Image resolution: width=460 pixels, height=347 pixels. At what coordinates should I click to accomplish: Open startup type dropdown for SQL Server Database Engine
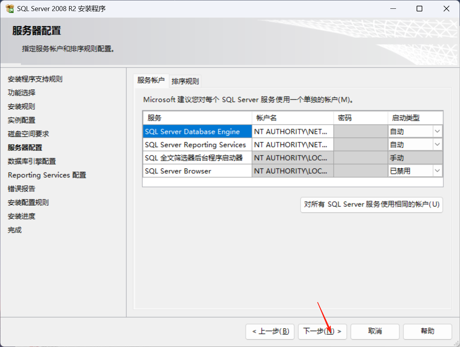point(437,131)
